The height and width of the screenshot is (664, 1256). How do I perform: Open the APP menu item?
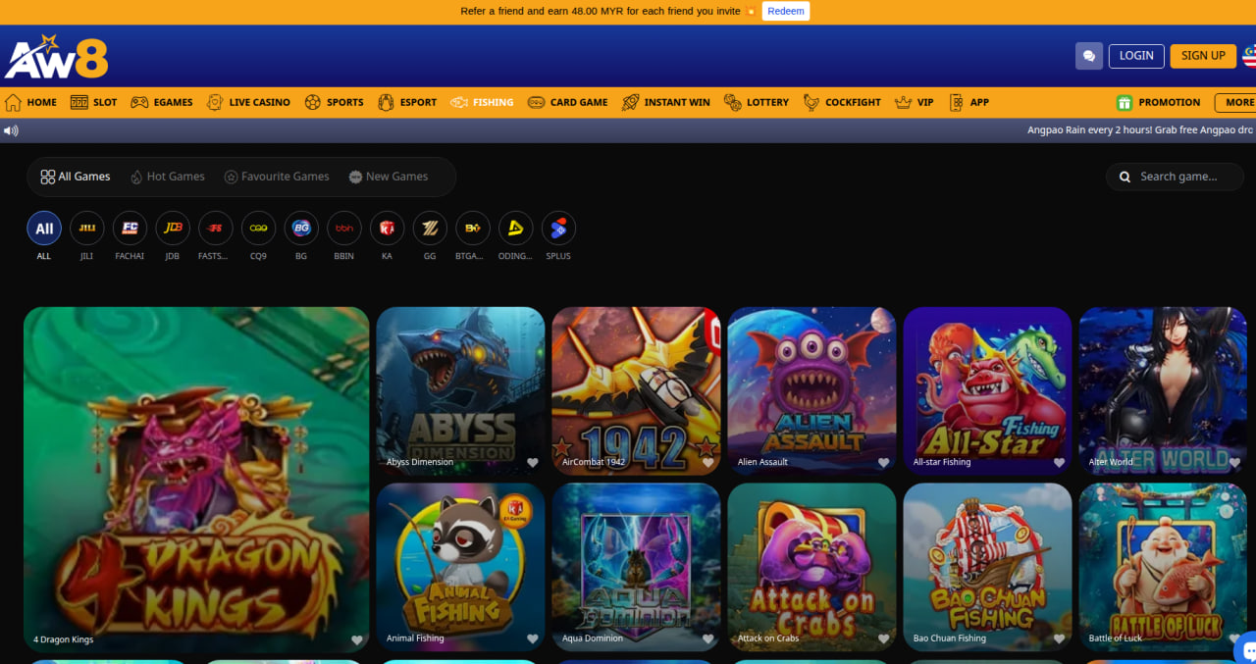(x=968, y=102)
